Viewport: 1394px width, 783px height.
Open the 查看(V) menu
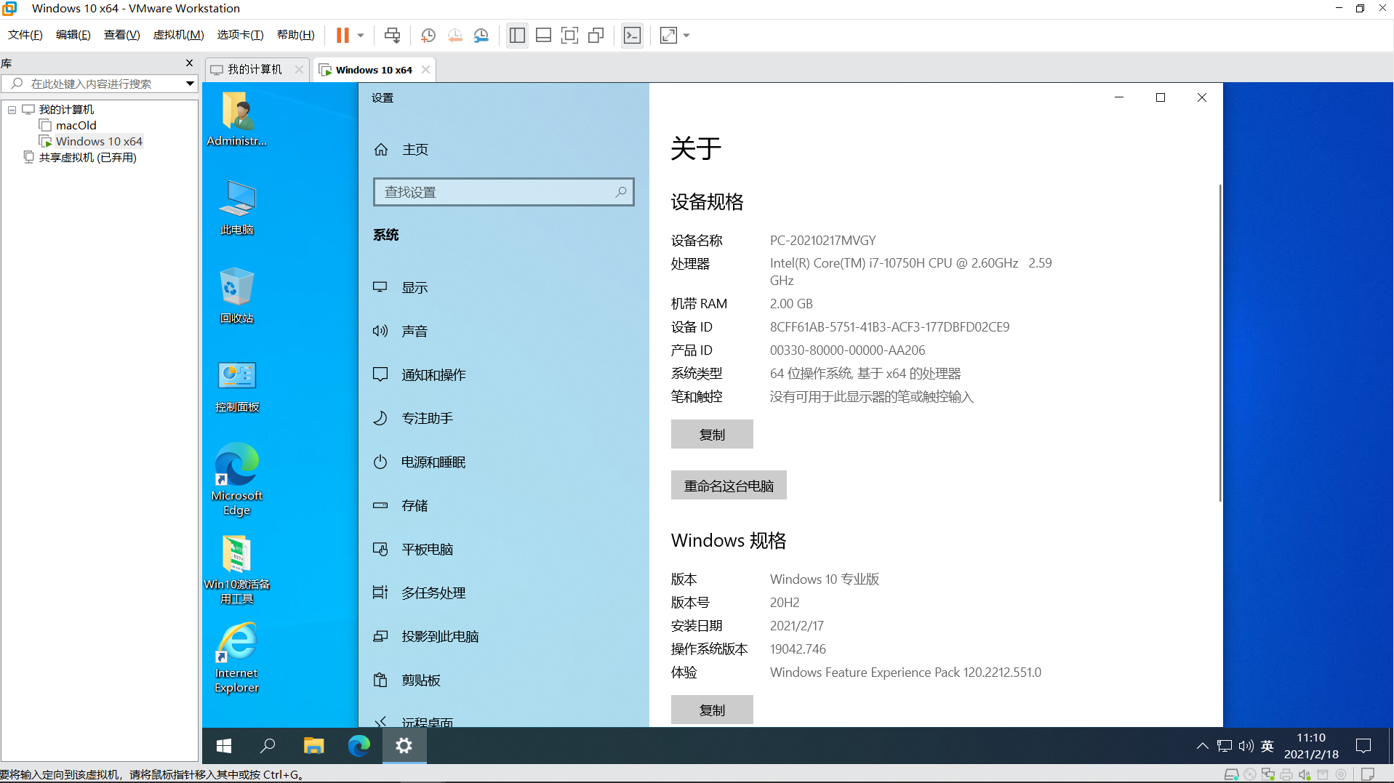(x=121, y=35)
